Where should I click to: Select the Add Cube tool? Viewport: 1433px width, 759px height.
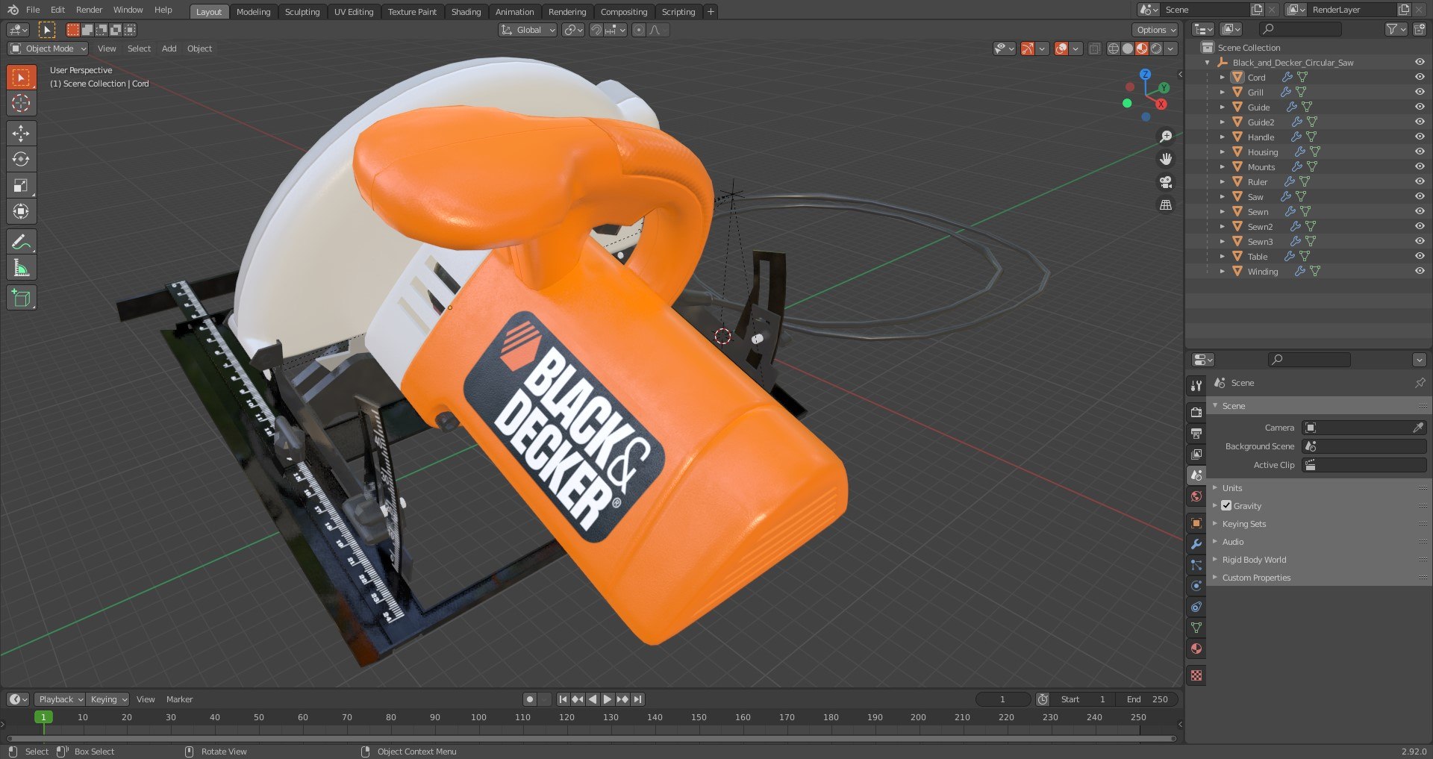click(x=21, y=299)
